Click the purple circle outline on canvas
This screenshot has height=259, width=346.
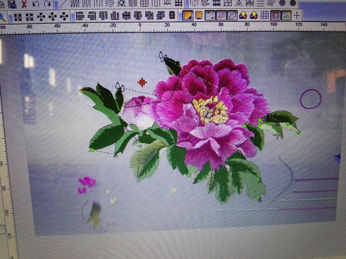pos(310,99)
